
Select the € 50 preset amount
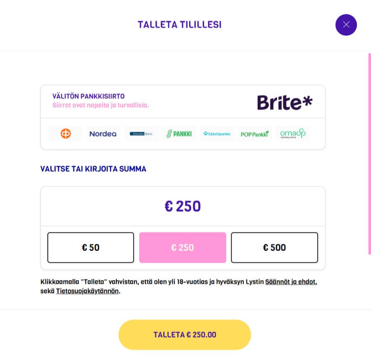coord(91,247)
